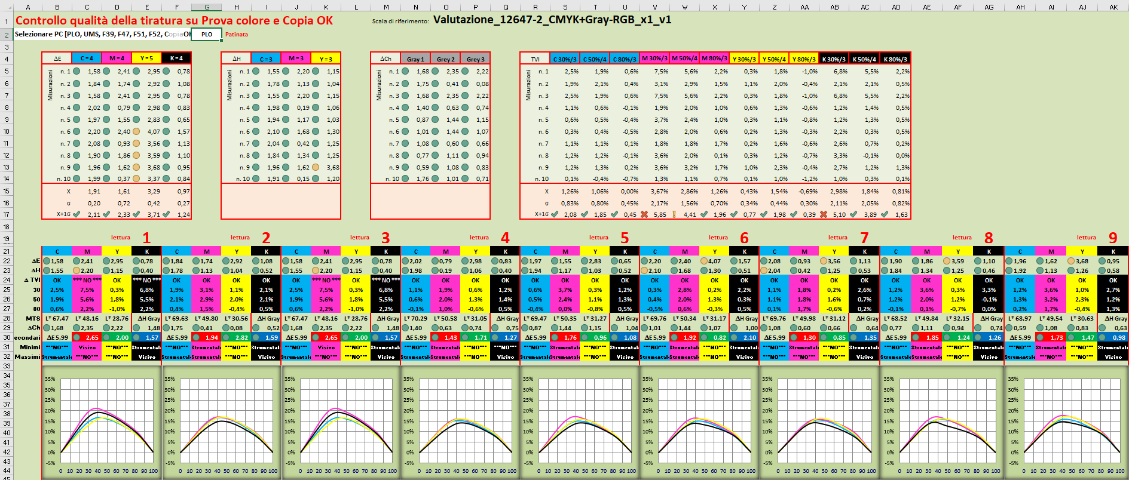The width and height of the screenshot is (1129, 480).
Task: Click magenta '*** NO ***' cell under lettura 1
Action: coord(87,280)
